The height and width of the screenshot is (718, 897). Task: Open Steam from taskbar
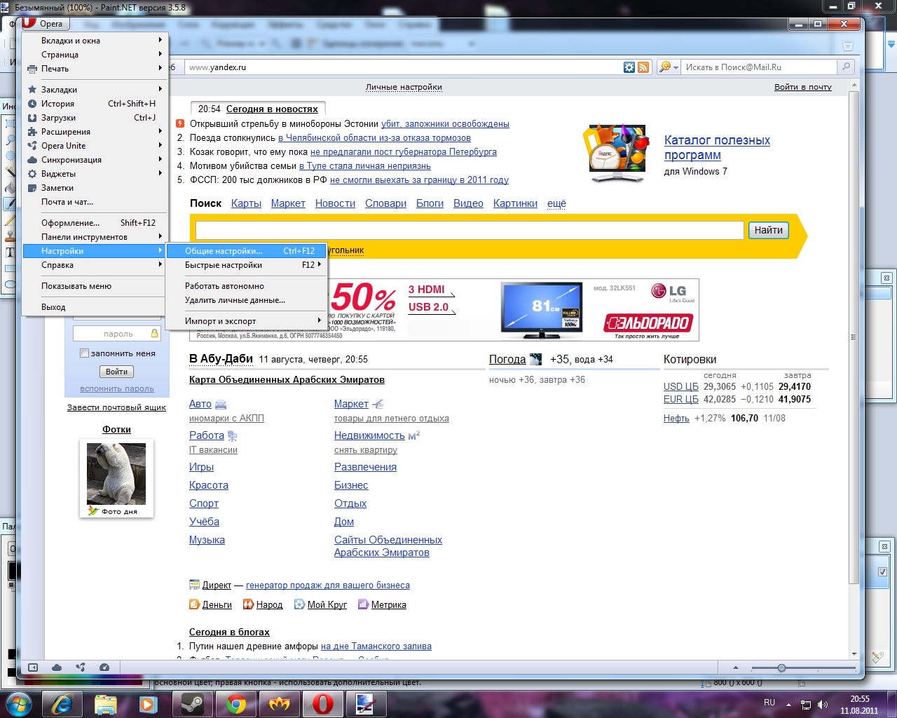coord(192,703)
